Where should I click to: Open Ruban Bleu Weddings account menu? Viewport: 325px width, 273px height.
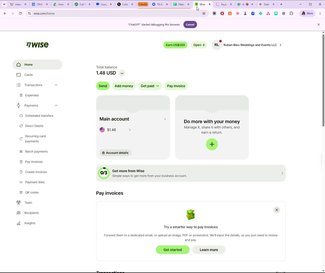click(247, 45)
